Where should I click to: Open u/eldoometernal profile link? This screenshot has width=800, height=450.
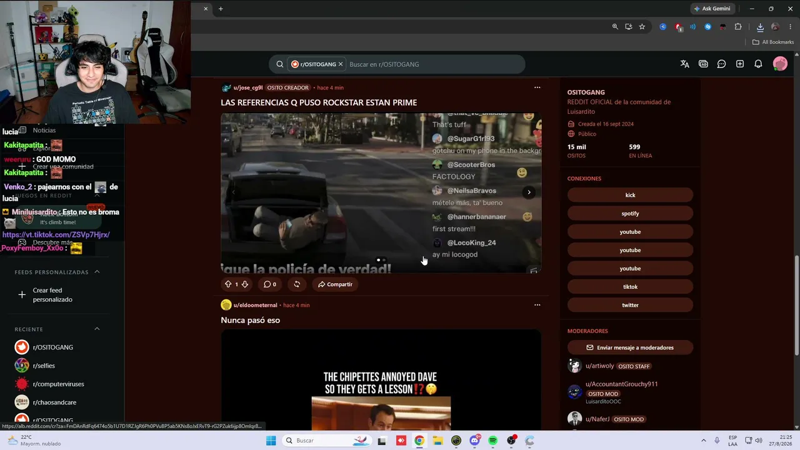coord(255,305)
